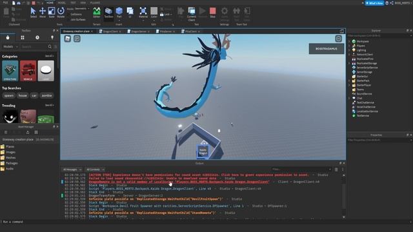This screenshot has height=232, width=413.
Task: Open the Structure category thumbnail
Action: pos(10,71)
